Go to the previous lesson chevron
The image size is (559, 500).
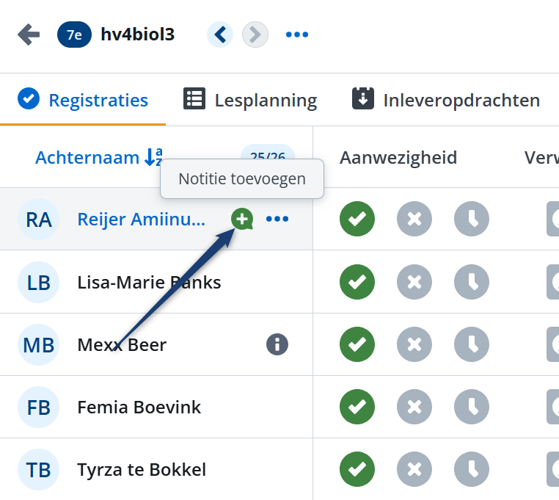[220, 35]
